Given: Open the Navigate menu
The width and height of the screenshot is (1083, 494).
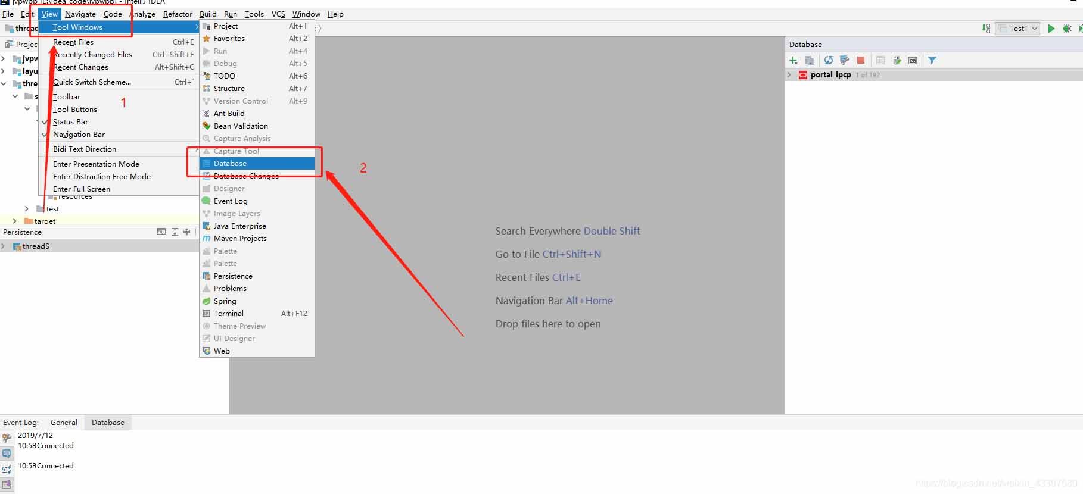Looking at the screenshot, I should tap(80, 14).
